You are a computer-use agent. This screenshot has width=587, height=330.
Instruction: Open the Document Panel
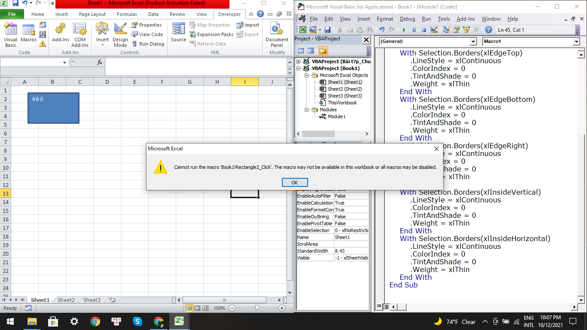point(277,34)
